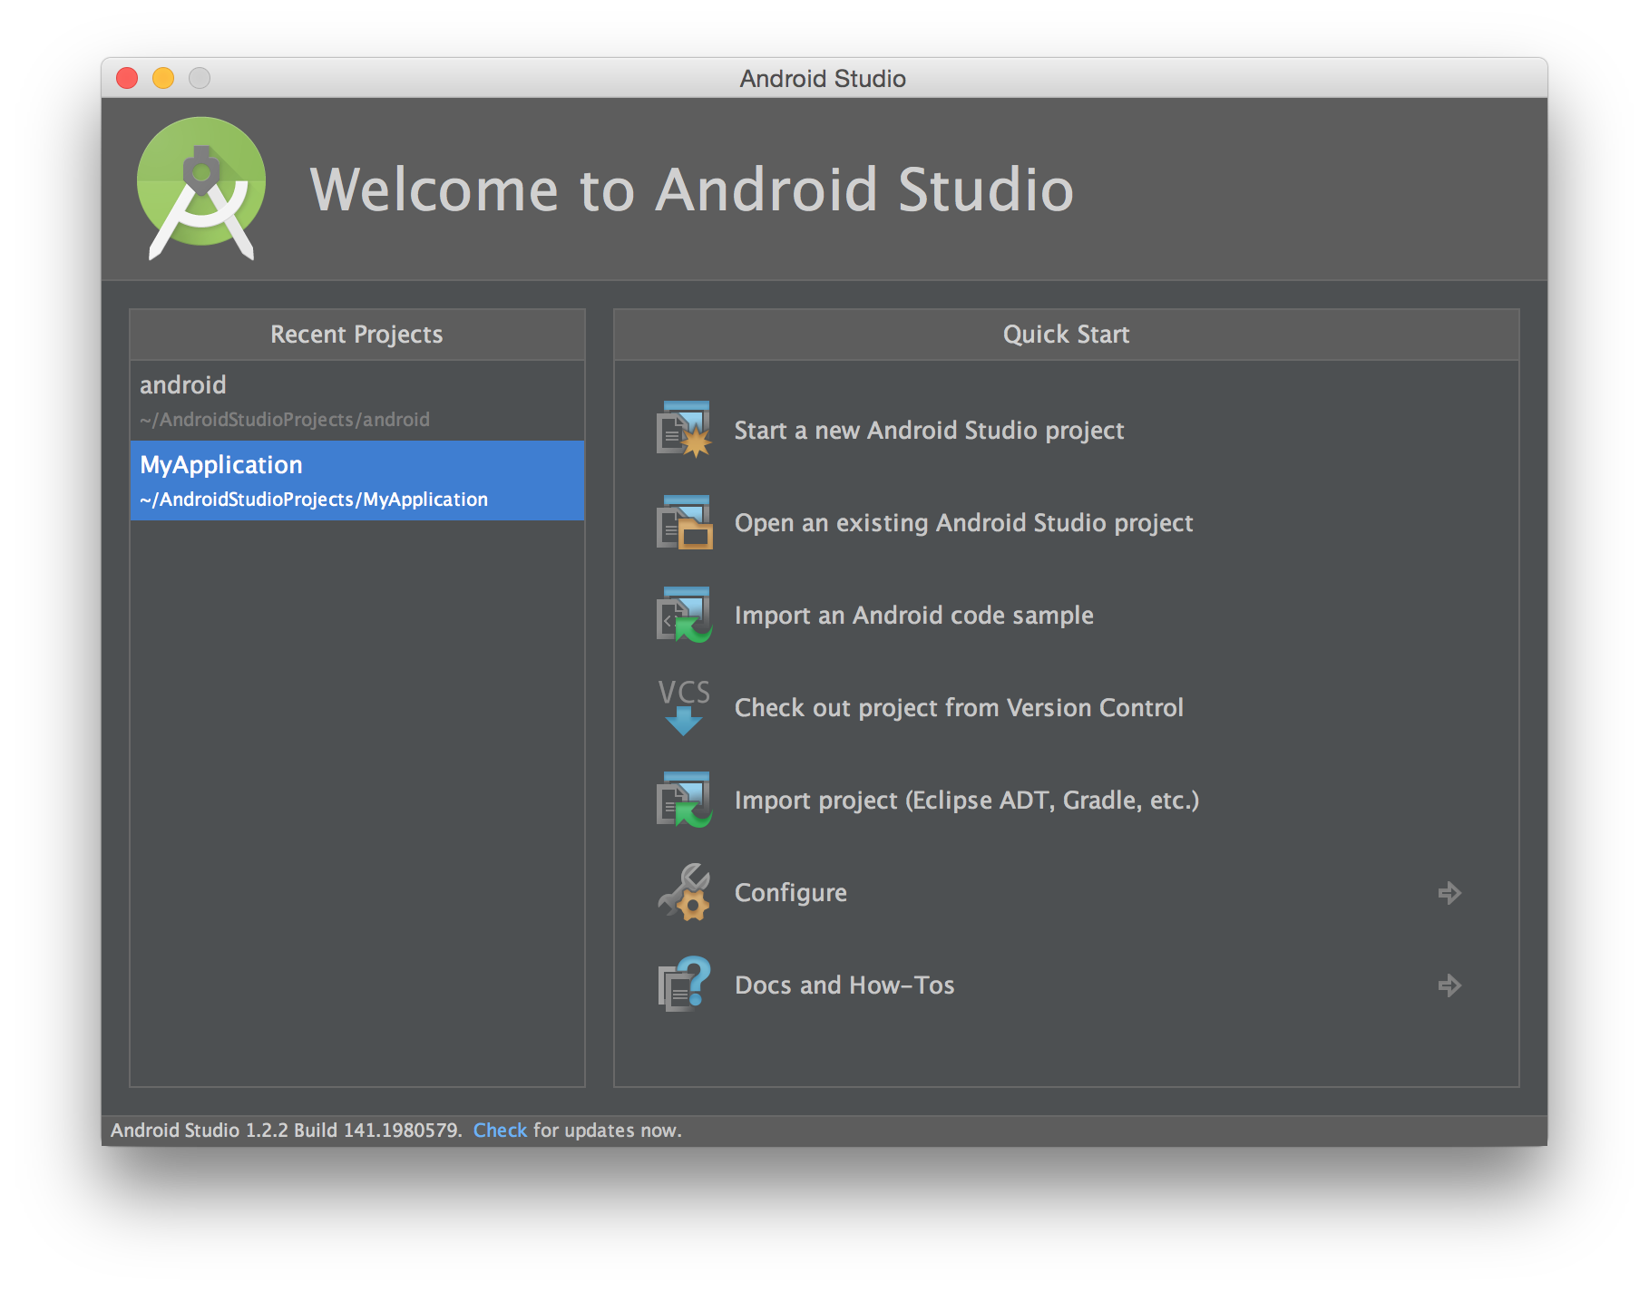The width and height of the screenshot is (1649, 1291).
Task: Open the Configure option
Action: (790, 893)
